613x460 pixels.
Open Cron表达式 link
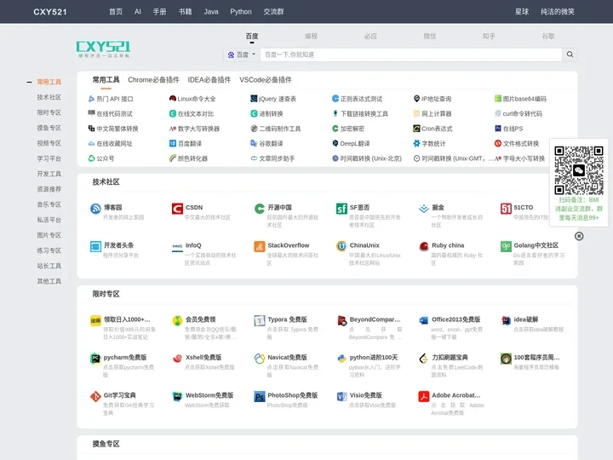pyautogui.click(x=433, y=129)
